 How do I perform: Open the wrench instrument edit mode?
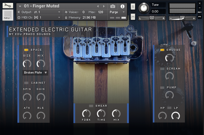pyautogui.click(x=8, y=5)
